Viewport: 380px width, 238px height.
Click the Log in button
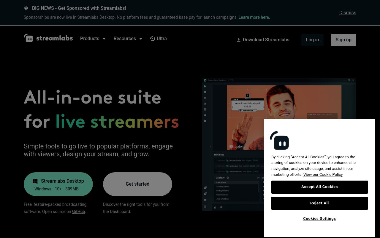click(312, 40)
